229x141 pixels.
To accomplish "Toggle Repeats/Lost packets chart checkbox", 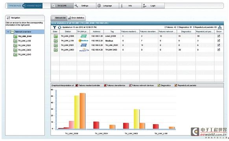I will click(x=176, y=85).
